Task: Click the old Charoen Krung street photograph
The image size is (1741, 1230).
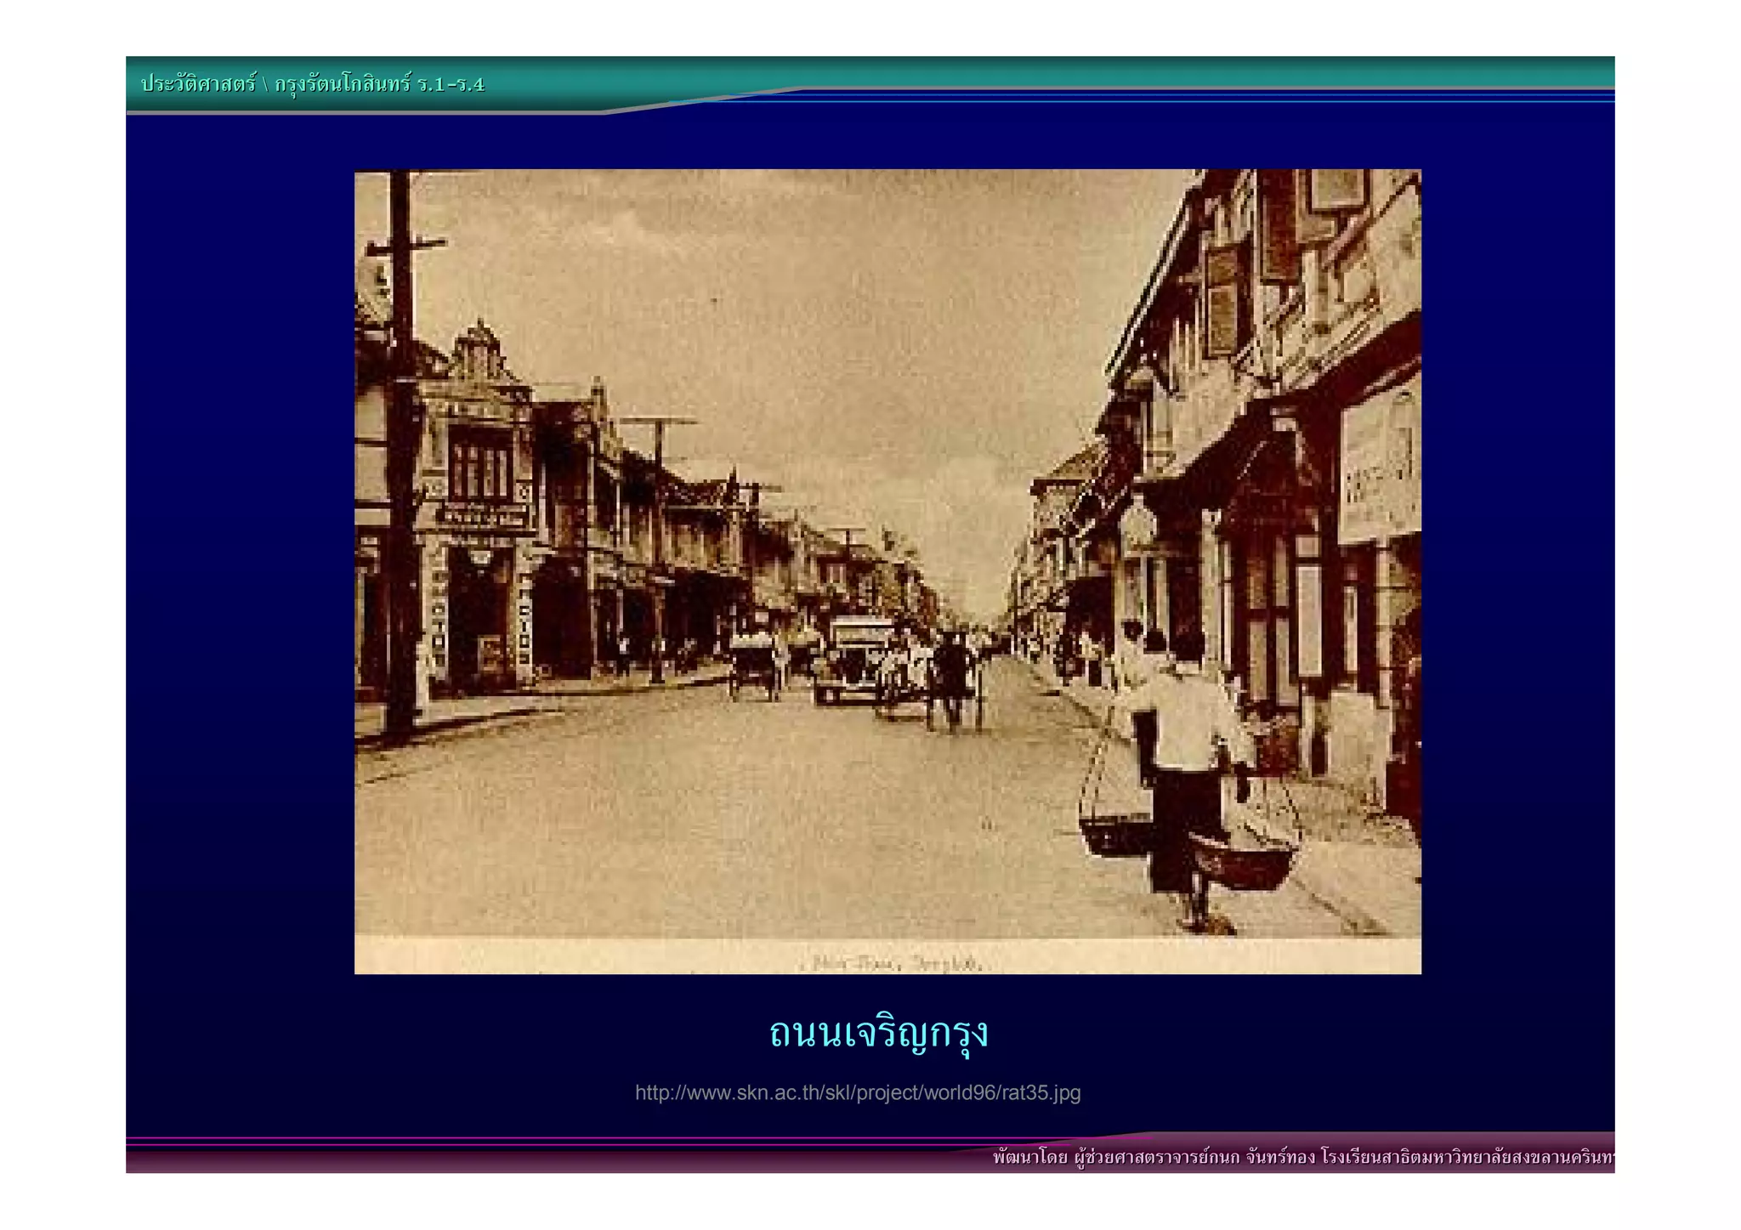Action: (x=888, y=571)
